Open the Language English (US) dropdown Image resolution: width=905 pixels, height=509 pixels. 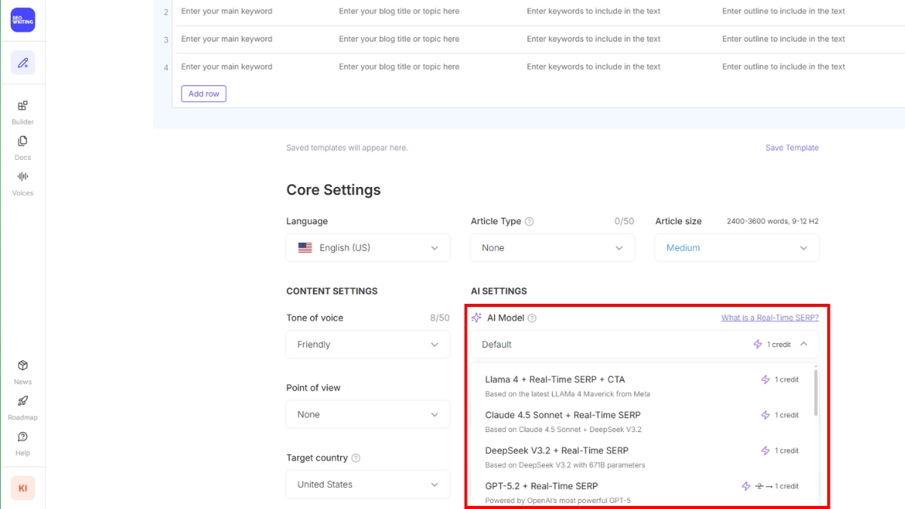367,247
